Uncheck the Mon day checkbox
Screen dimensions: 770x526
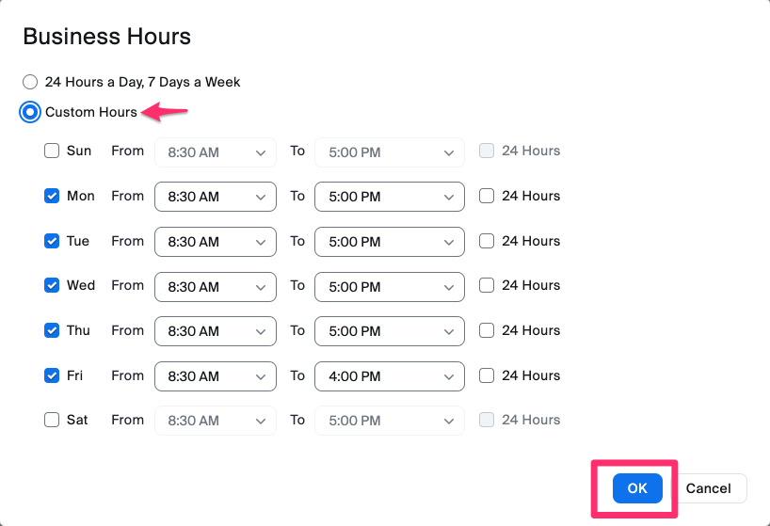pyautogui.click(x=52, y=196)
